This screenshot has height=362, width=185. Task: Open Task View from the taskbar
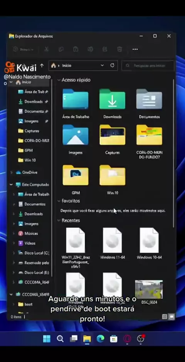[74, 339]
